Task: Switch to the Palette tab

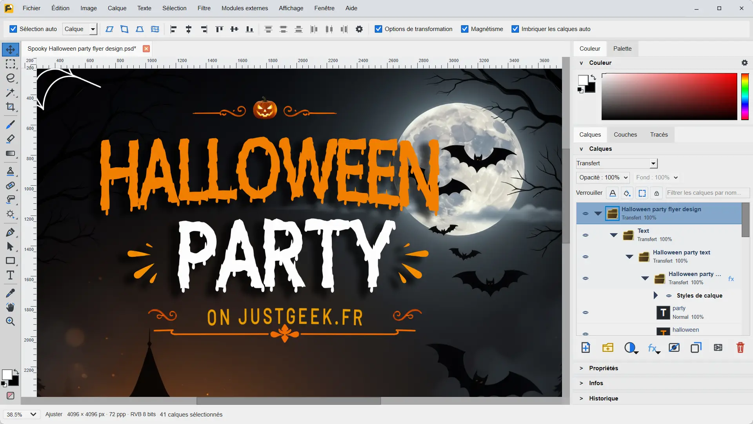Action: 622,49
